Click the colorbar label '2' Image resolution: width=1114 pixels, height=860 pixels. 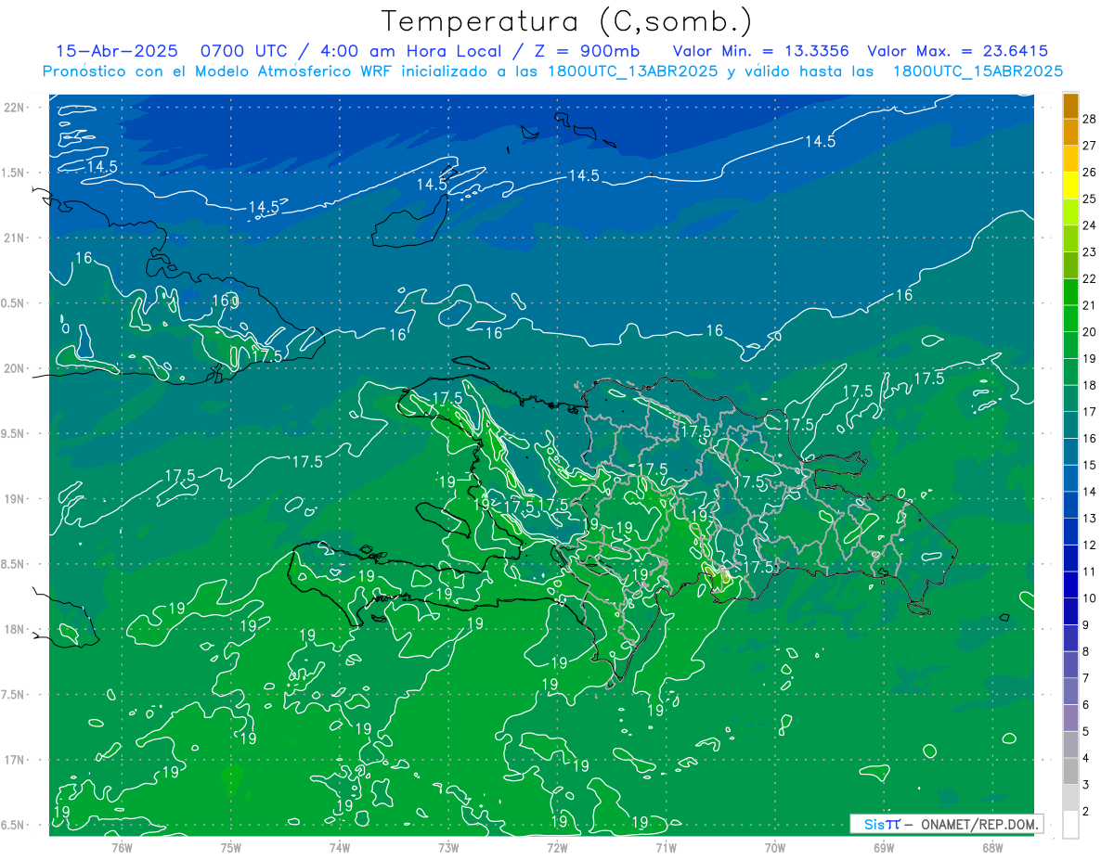click(x=1086, y=812)
